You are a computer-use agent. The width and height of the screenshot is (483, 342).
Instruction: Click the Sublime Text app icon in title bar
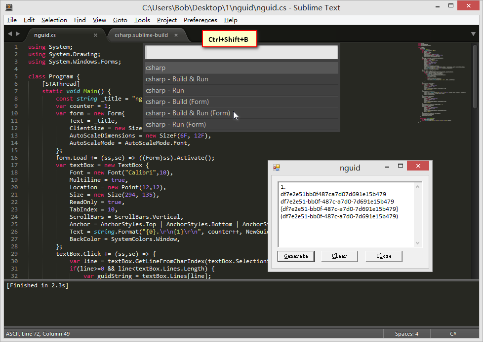(8, 7)
